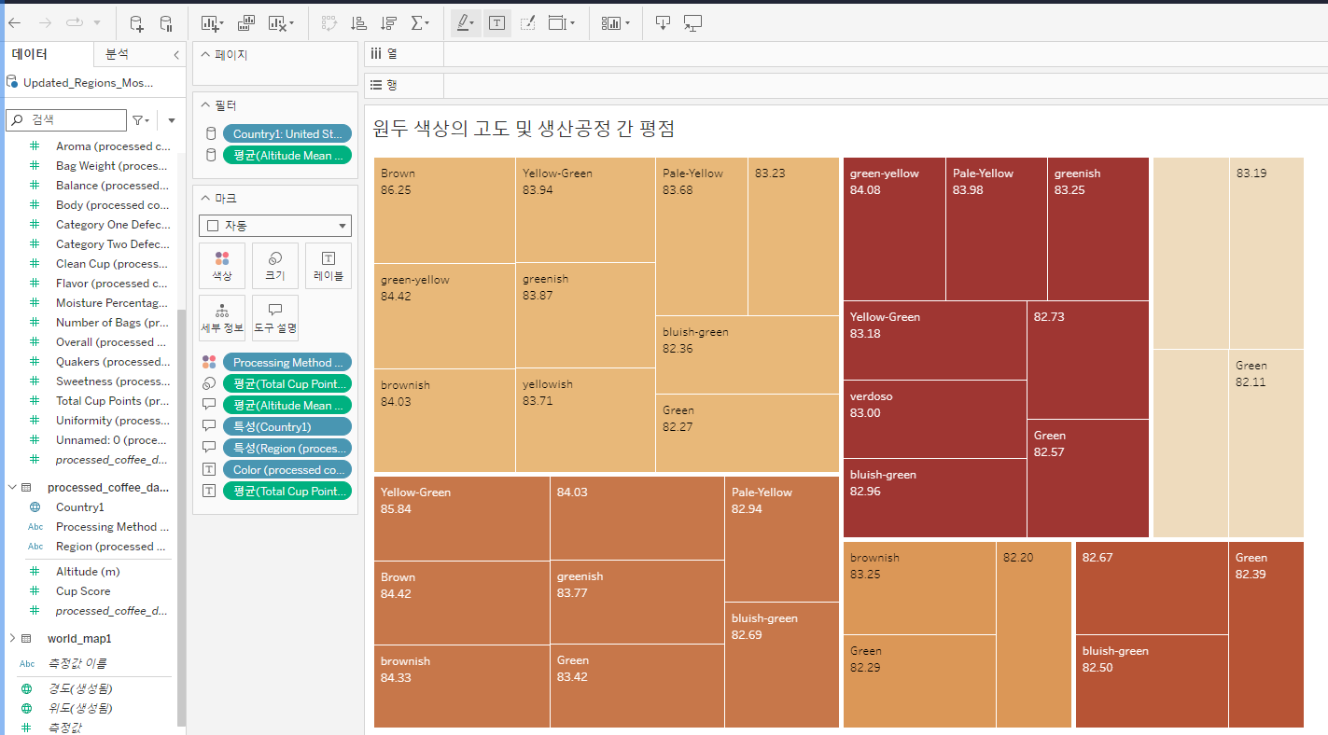This screenshot has height=735, width=1328.
Task: Collapse the 필터 card
Action: pyautogui.click(x=205, y=105)
